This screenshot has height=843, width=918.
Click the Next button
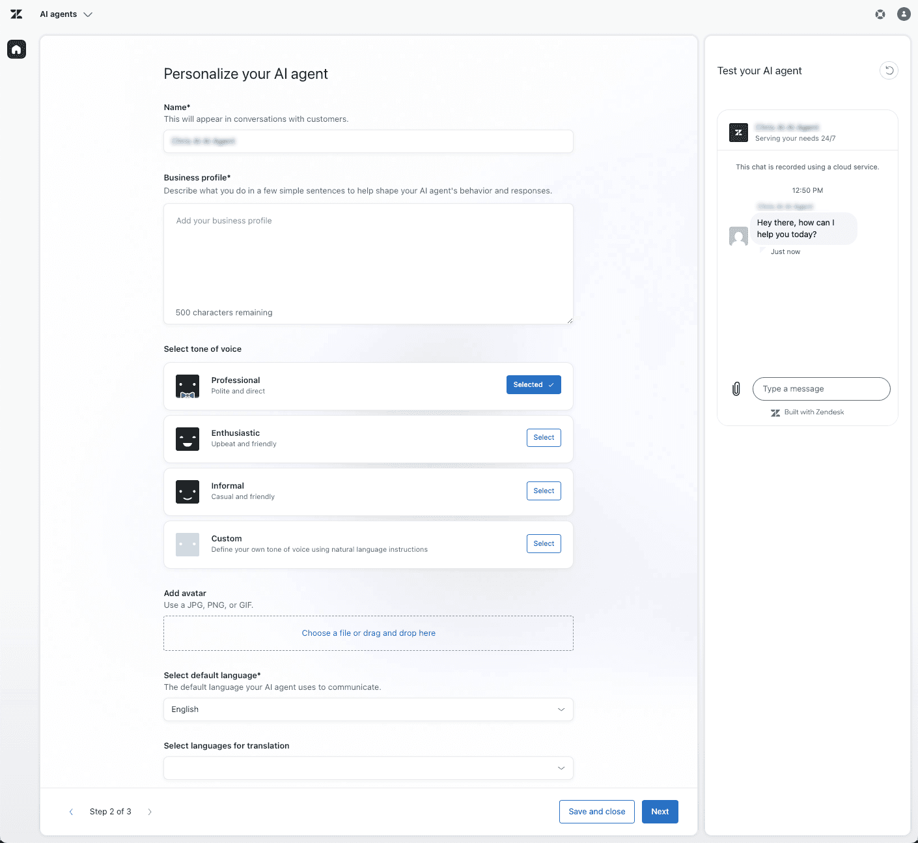(660, 812)
